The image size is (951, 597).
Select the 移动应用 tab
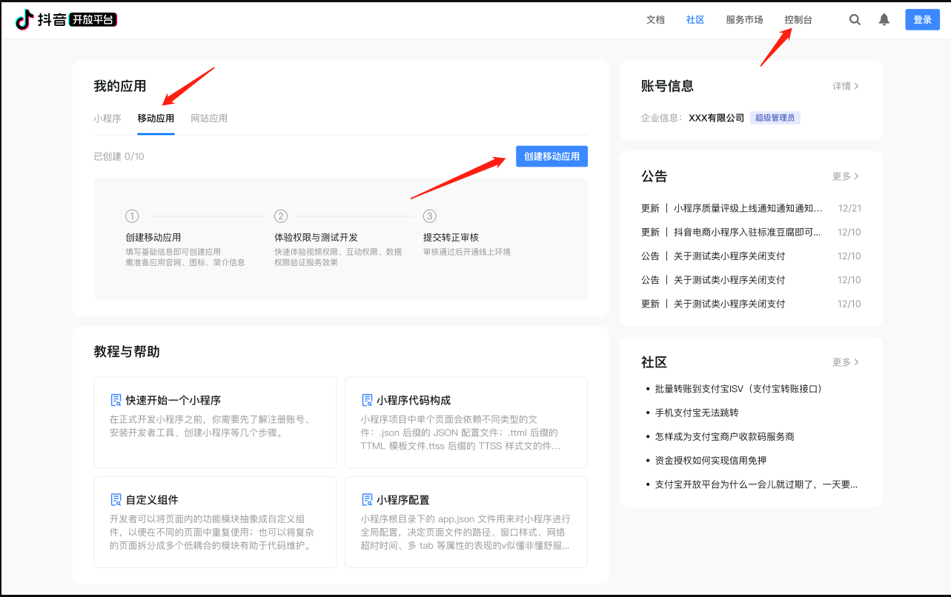point(156,119)
